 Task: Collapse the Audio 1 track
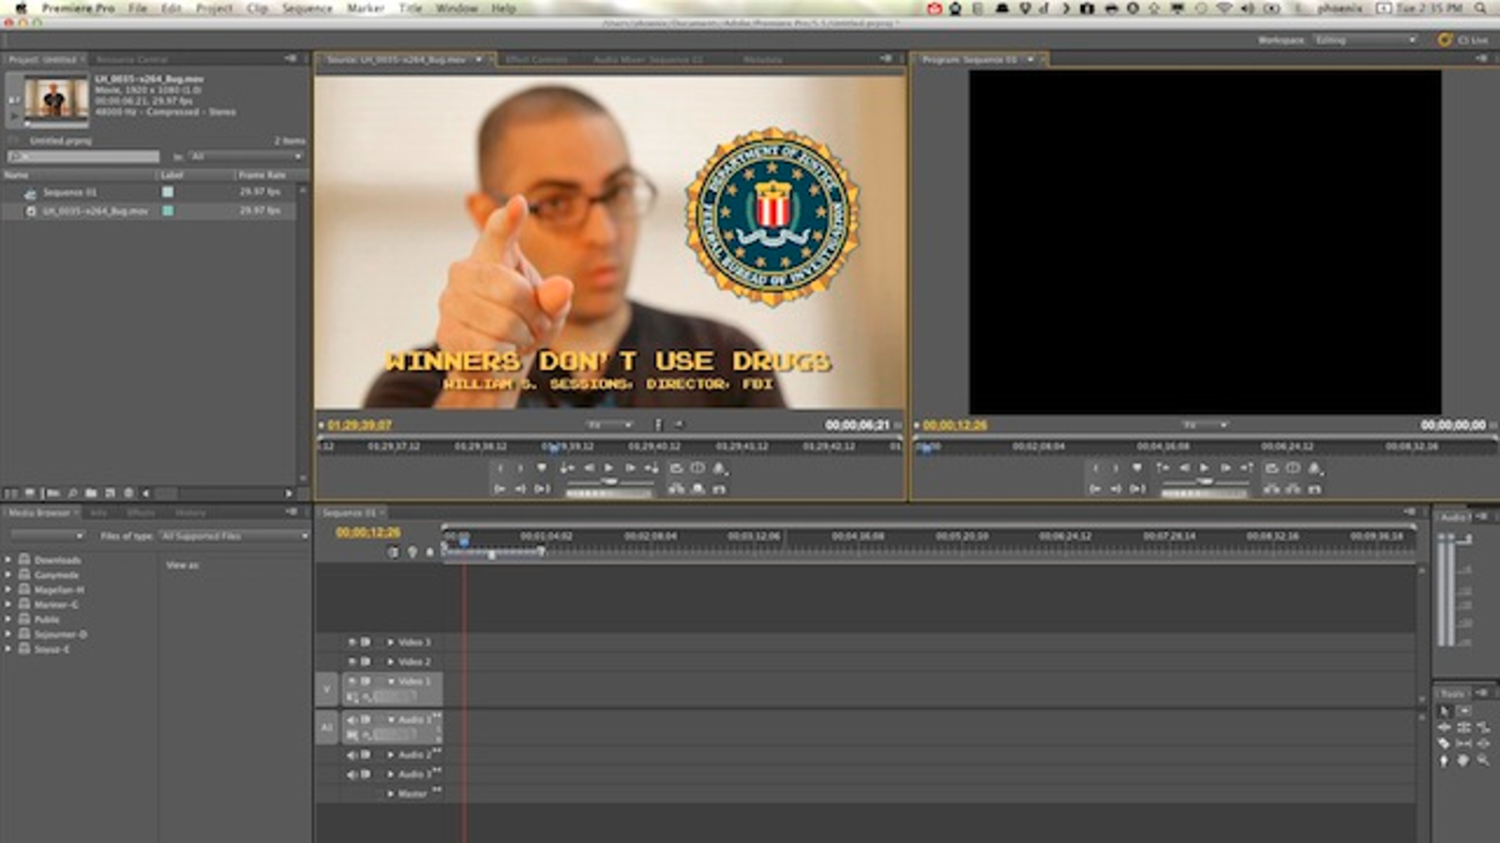(391, 719)
